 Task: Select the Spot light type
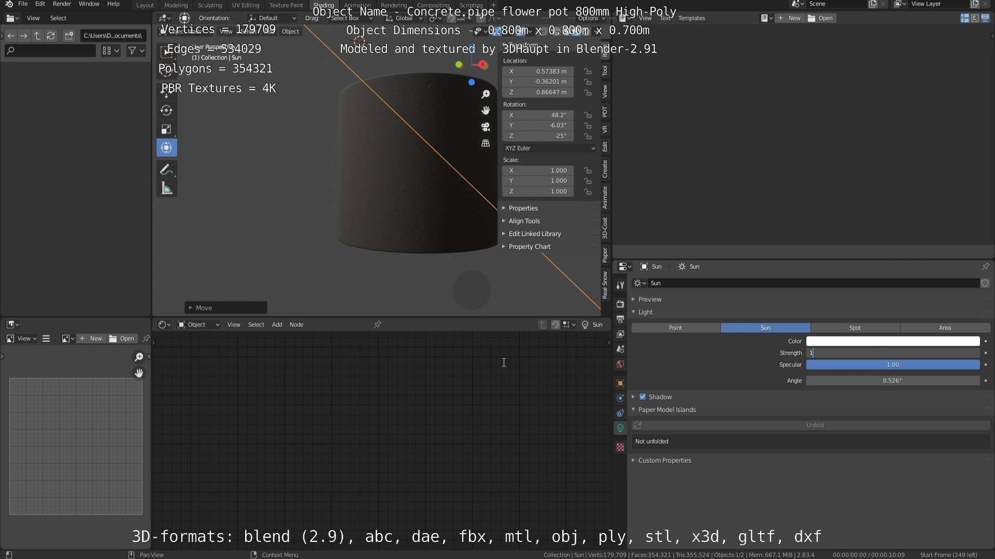click(855, 328)
